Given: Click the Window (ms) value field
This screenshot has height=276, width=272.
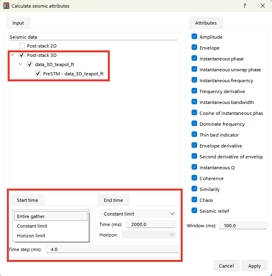Looking at the screenshot, I should pyautogui.click(x=243, y=226).
